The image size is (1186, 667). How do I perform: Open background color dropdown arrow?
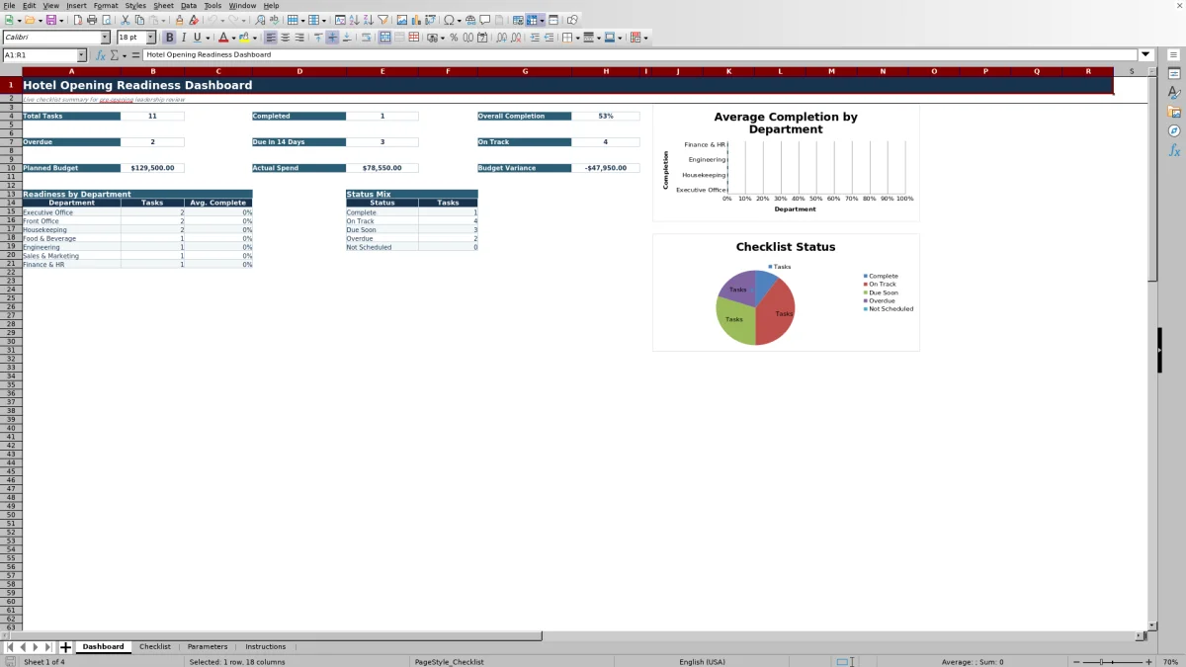click(253, 38)
